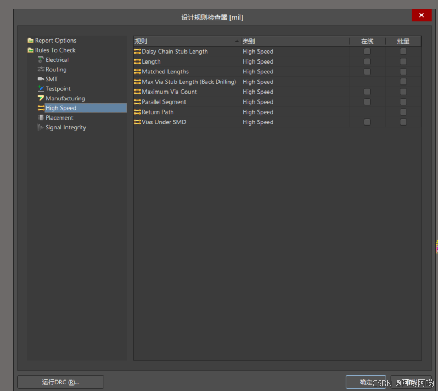The width and height of the screenshot is (438, 391).
Task: Sort by the 规则 column header
Action: click(187, 41)
